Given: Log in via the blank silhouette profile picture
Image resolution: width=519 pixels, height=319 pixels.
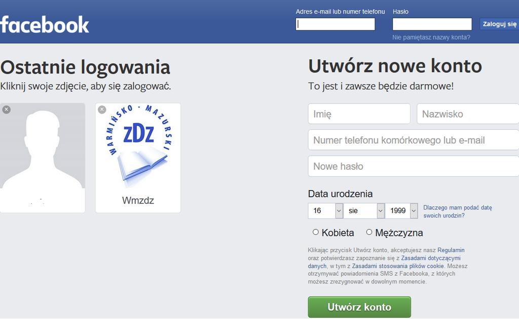Looking at the screenshot, I should (43, 146).
